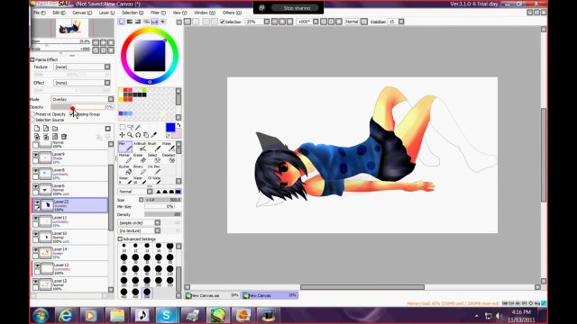Select the Brush tool
Viewport: 577px width, 324px height.
pyautogui.click(x=154, y=147)
